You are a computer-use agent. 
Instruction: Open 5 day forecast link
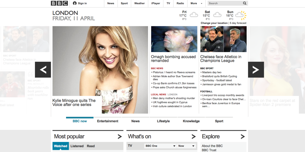point(238,23)
